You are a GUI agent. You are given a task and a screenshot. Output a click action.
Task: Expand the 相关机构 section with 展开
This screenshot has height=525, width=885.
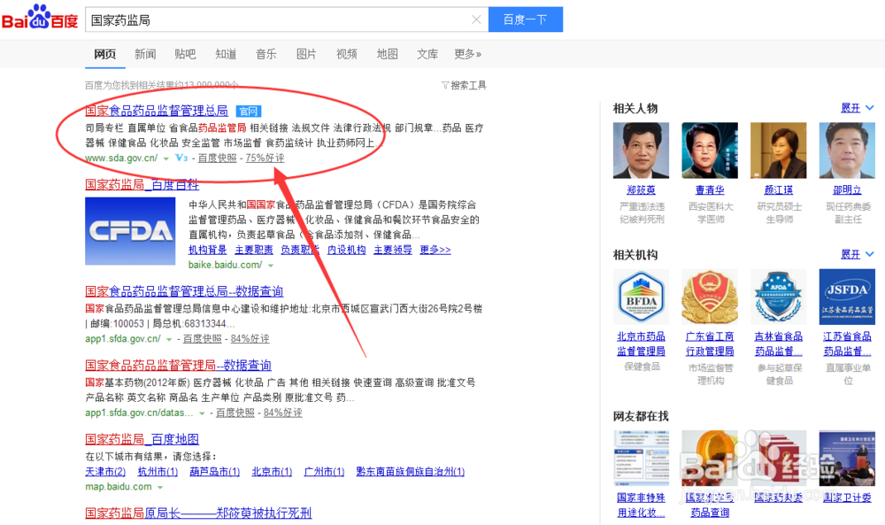857,255
